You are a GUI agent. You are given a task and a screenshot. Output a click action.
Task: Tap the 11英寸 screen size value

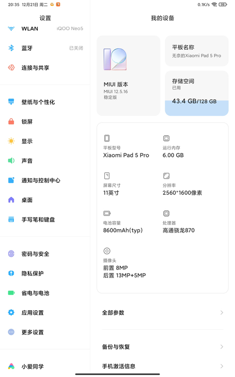[111, 193]
